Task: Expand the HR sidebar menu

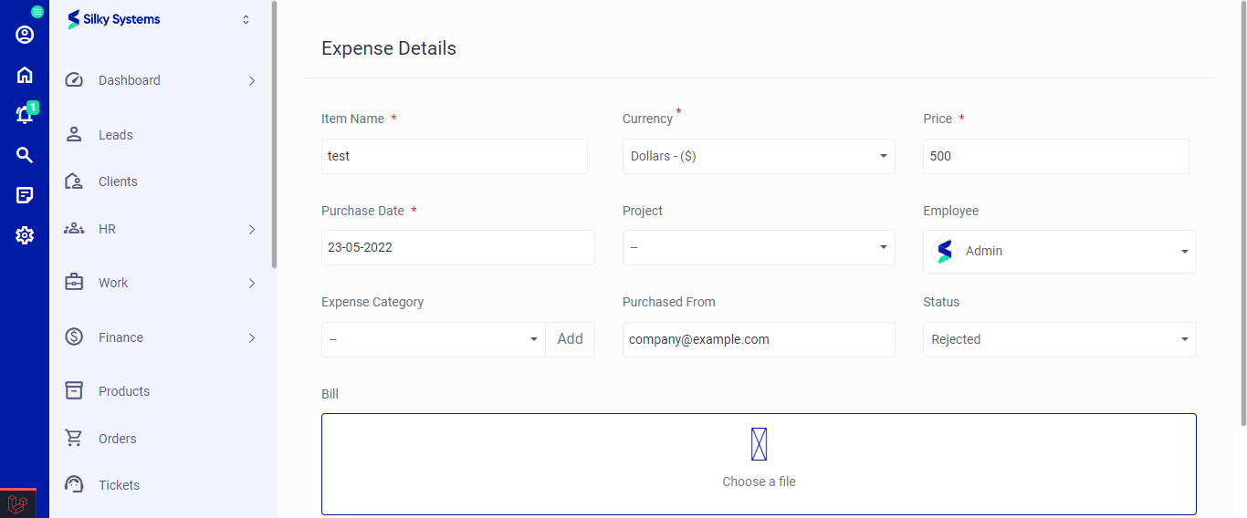Action: [x=160, y=229]
